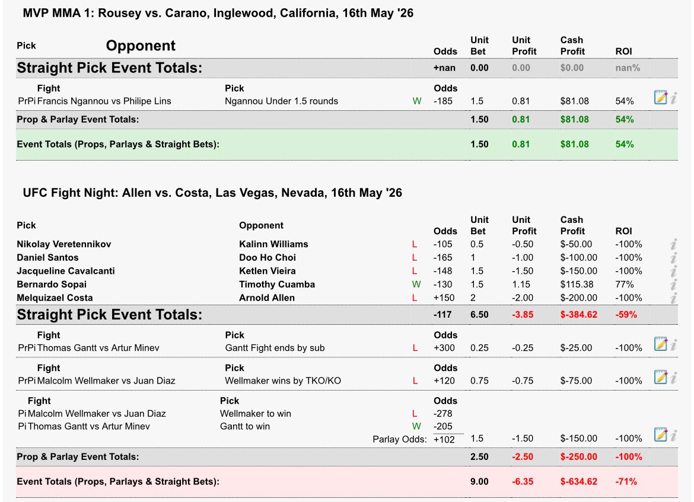Viewport: 694px width, 502px height.
Task: Click info icon for Jacqueline Cavalcanti pick
Action: [674, 271]
